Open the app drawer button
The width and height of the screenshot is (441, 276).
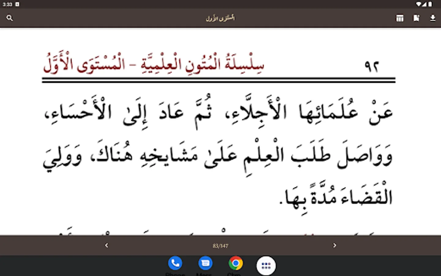point(266,266)
